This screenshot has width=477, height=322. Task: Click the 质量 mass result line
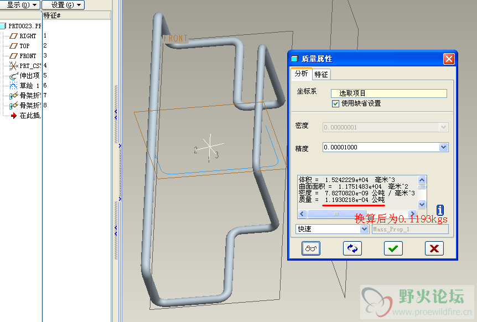tap(342, 200)
